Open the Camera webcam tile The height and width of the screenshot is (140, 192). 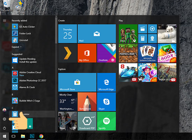(x=152, y=38)
